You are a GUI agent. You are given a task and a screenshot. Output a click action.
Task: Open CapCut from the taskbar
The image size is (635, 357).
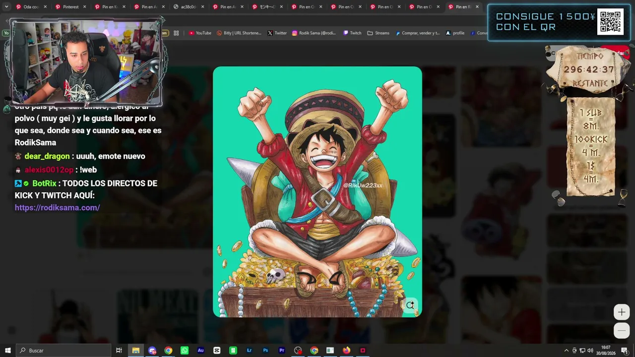[217, 351]
